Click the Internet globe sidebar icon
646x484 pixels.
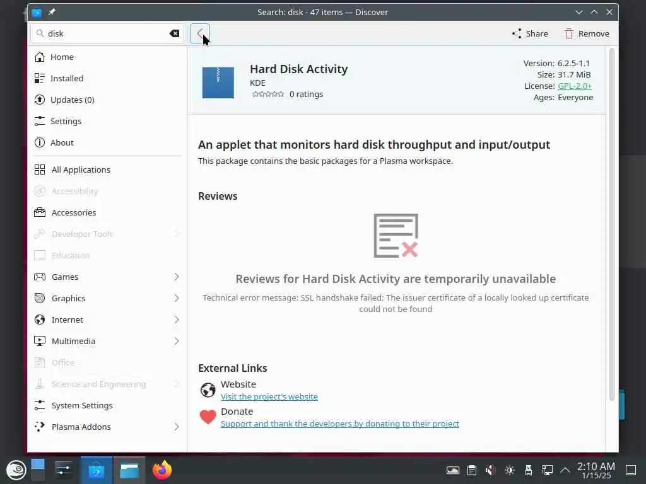point(40,320)
